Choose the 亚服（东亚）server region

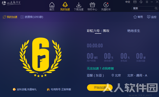click(x=95, y=75)
